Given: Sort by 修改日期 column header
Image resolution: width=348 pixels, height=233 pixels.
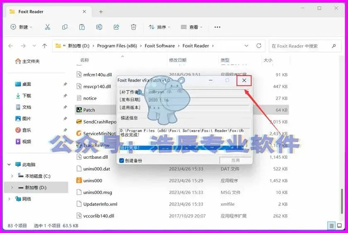Looking at the screenshot, I should click(178, 60).
